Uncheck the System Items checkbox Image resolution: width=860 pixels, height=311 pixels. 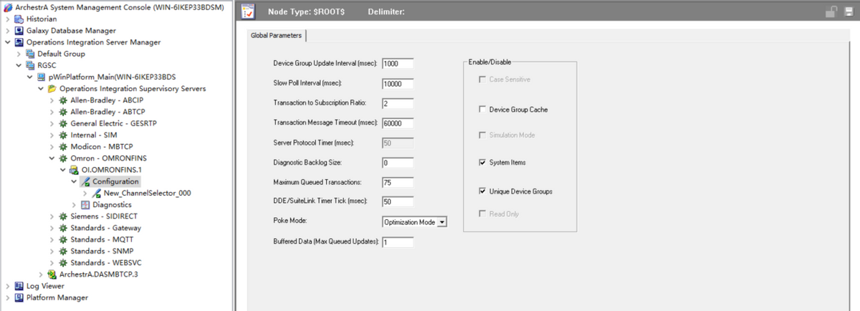483,163
